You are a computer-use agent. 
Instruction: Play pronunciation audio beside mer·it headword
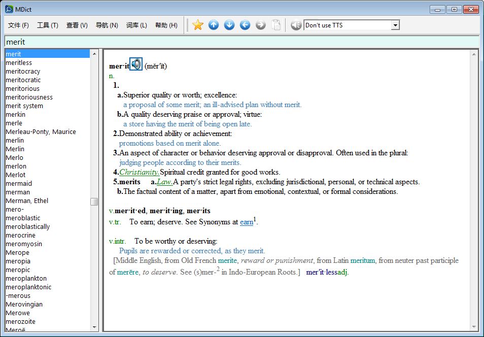coord(136,64)
